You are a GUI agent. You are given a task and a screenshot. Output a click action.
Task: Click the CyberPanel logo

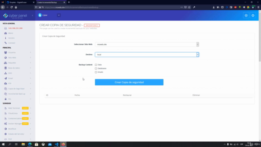(x=15, y=16)
